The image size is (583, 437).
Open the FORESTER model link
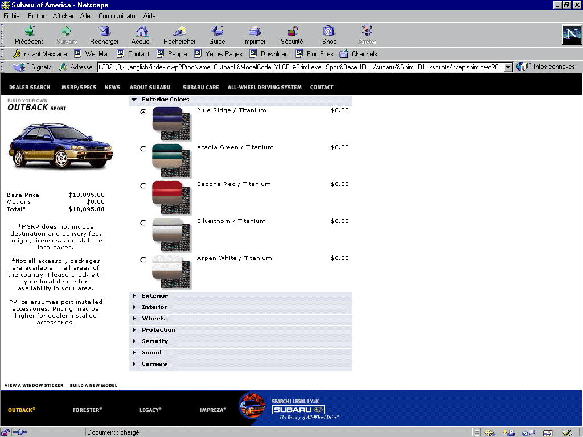pos(87,410)
